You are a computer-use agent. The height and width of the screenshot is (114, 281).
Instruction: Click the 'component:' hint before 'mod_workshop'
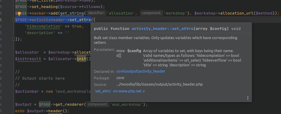tap(98, 104)
